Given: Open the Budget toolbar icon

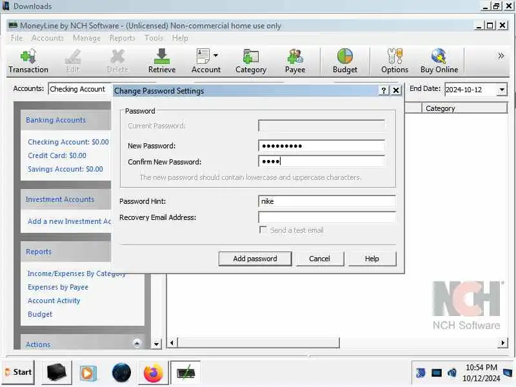Looking at the screenshot, I should pos(345,61).
